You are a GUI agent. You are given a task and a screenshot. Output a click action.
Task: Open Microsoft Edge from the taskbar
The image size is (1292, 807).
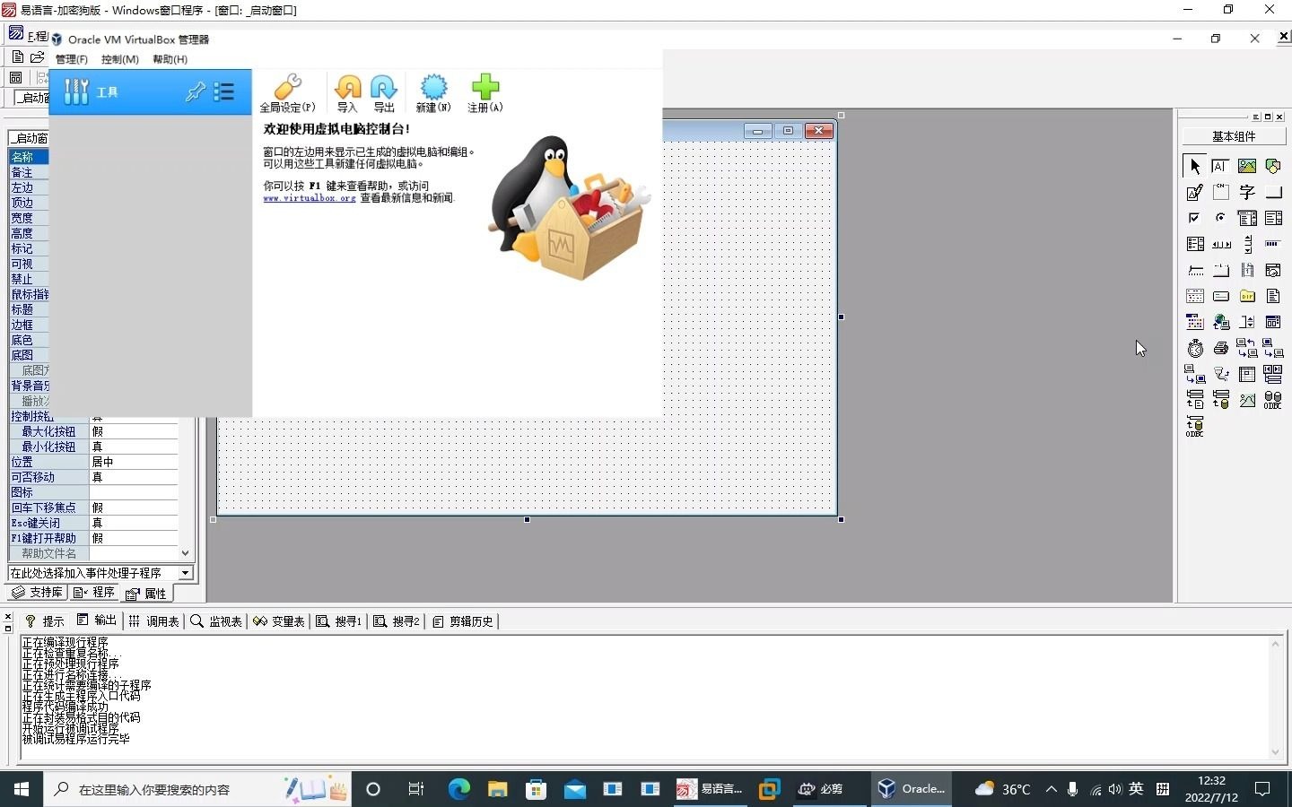459,789
